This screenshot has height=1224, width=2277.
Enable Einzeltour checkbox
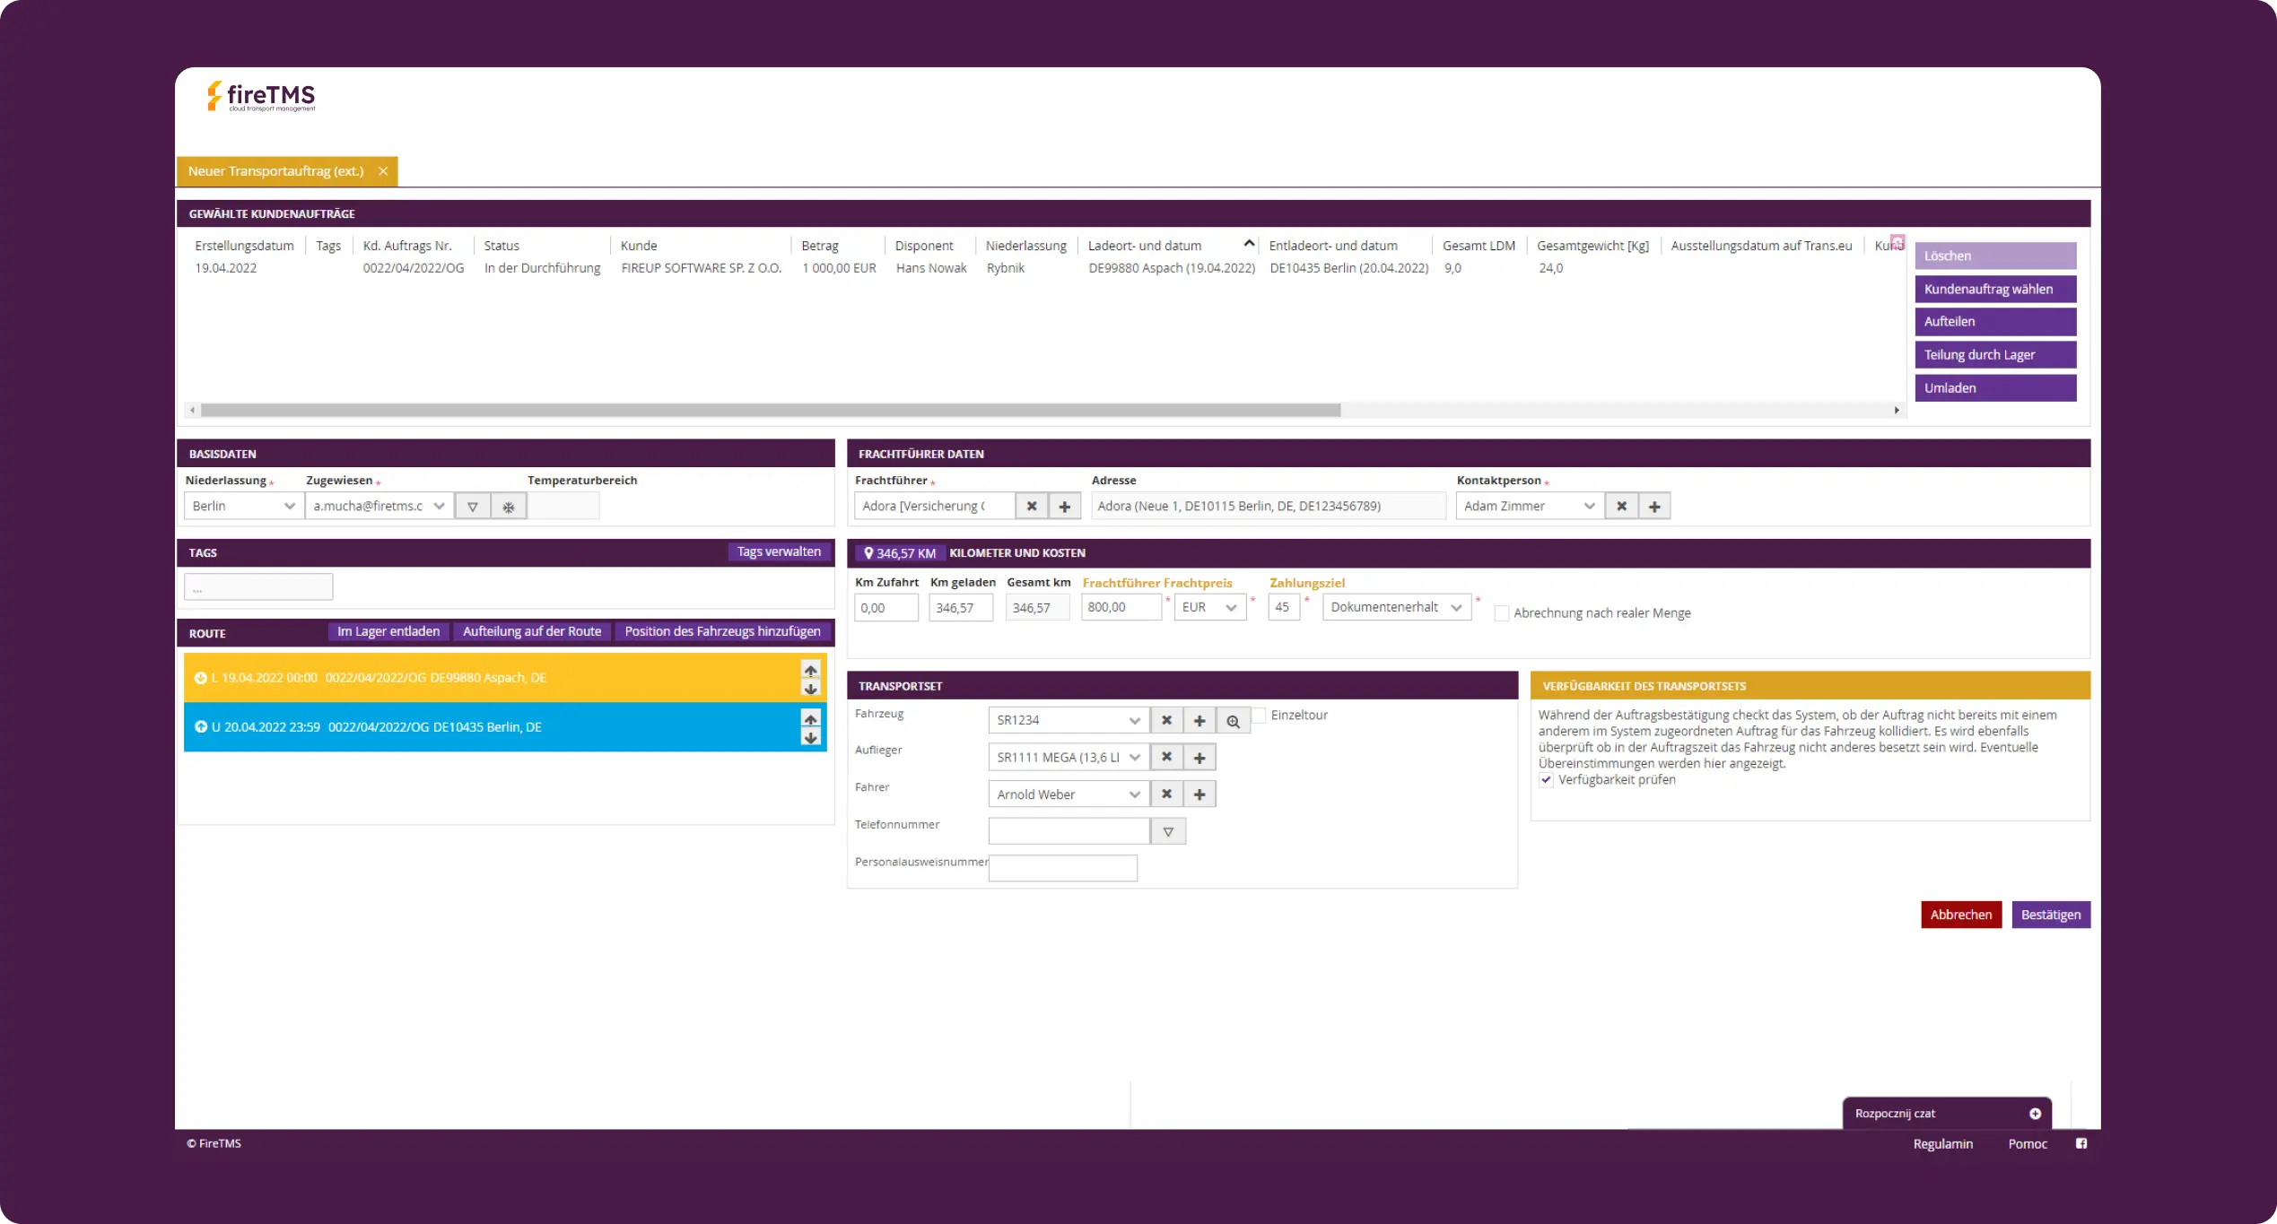coord(1260,716)
